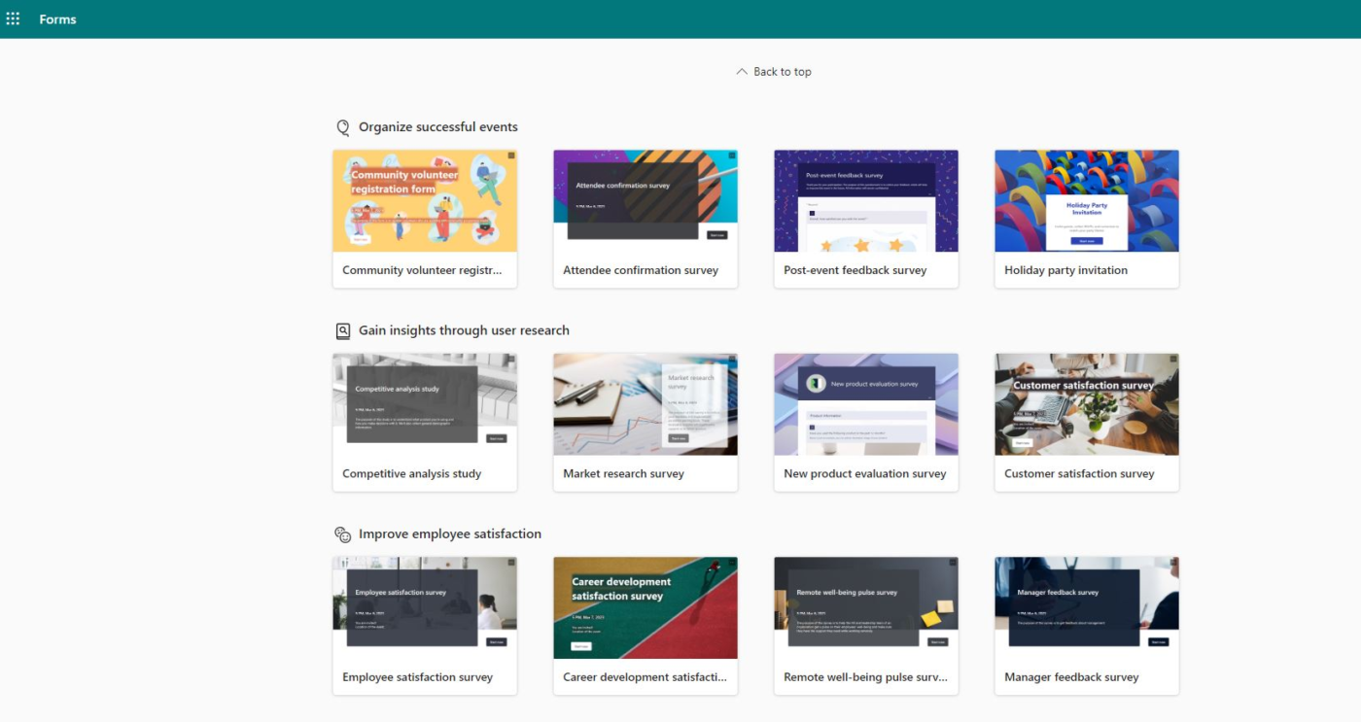Open the Remote well-being pulse survey template
Screen dimensions: 1361x722
click(x=866, y=607)
